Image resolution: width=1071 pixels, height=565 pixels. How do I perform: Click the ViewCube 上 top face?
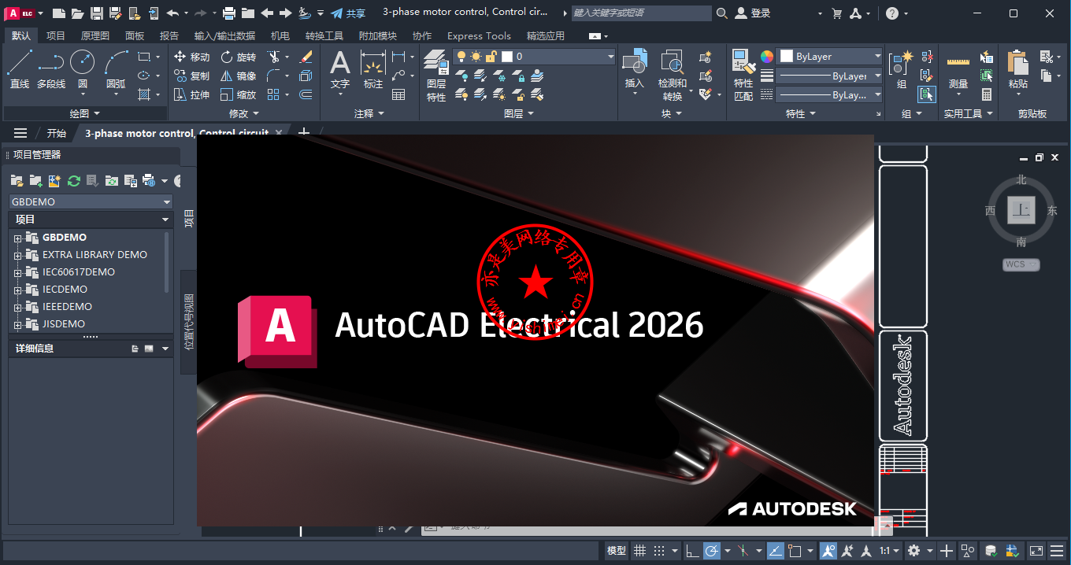tap(1021, 211)
